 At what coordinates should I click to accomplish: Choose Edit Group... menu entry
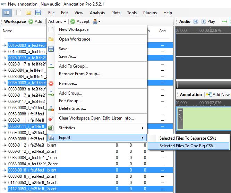point(97,101)
